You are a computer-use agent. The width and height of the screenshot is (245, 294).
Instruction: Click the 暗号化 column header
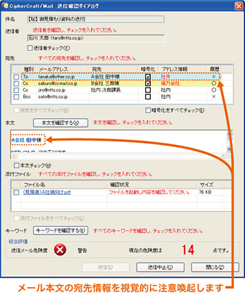148,69
